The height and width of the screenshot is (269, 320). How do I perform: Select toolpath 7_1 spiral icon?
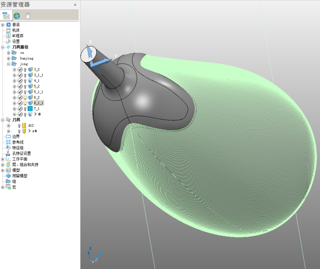[x=30, y=108]
